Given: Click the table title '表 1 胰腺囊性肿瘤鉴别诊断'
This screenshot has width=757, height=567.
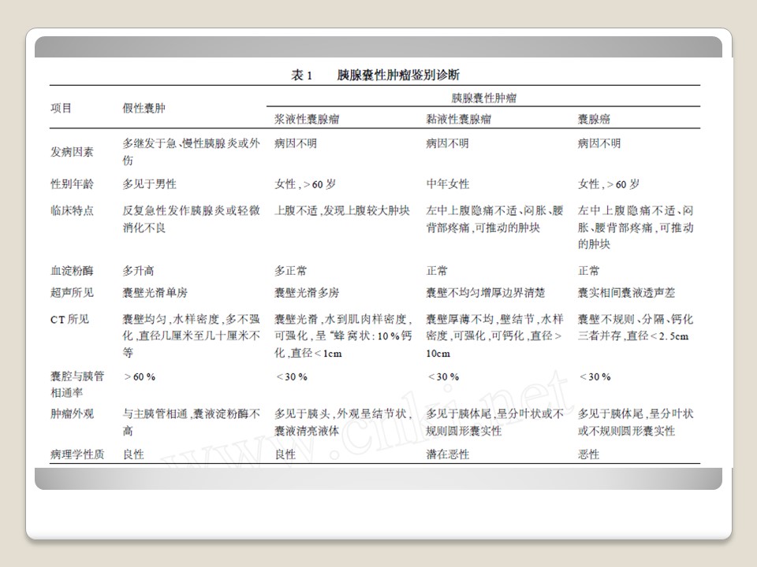Looking at the screenshot, I should (375, 75).
